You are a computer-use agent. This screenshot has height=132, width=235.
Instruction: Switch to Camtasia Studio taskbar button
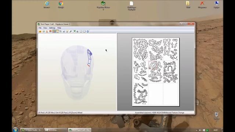32,130
